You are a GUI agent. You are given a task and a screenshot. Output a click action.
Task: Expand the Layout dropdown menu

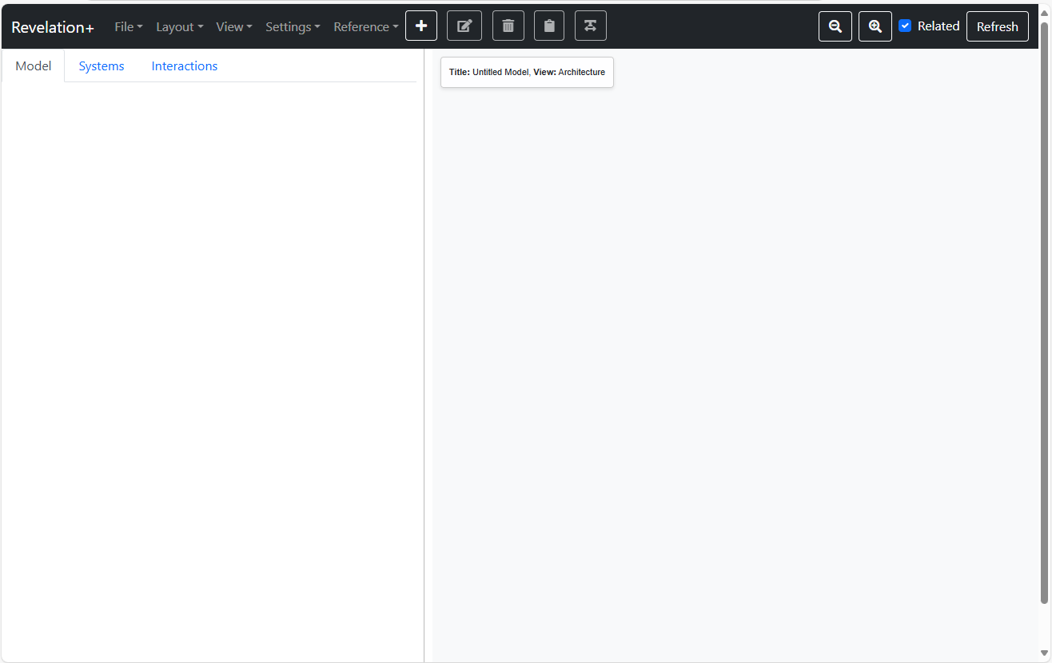point(179,27)
